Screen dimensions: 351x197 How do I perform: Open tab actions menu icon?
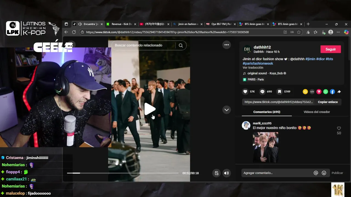pyautogui.click(x=66, y=24)
